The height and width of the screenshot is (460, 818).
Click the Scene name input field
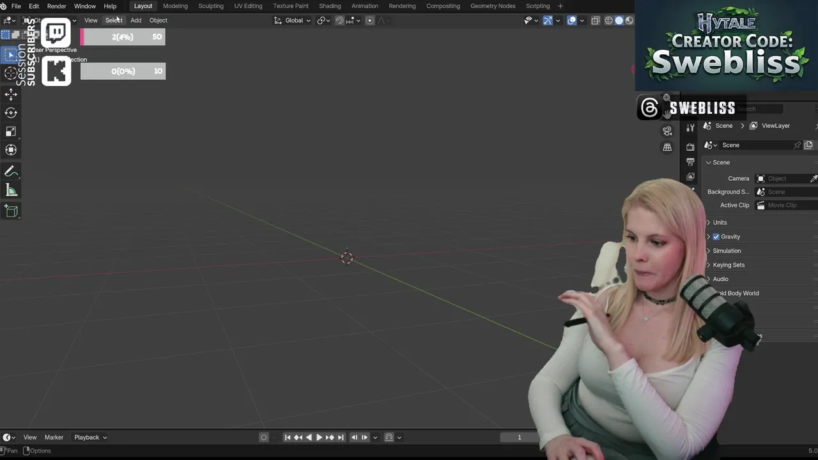755,145
